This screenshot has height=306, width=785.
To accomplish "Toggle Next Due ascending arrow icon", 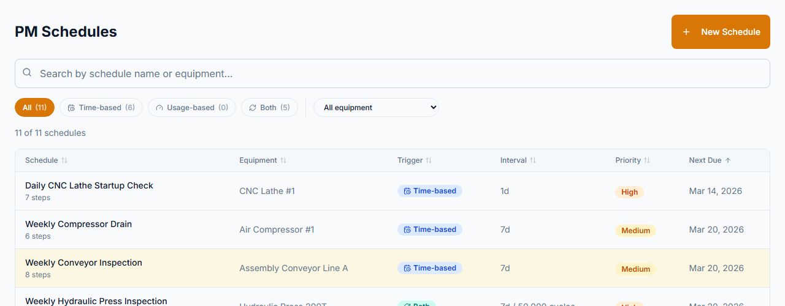I will [x=728, y=160].
